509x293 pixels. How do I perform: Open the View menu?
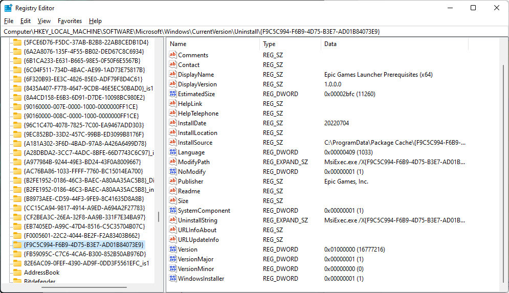(x=44, y=21)
